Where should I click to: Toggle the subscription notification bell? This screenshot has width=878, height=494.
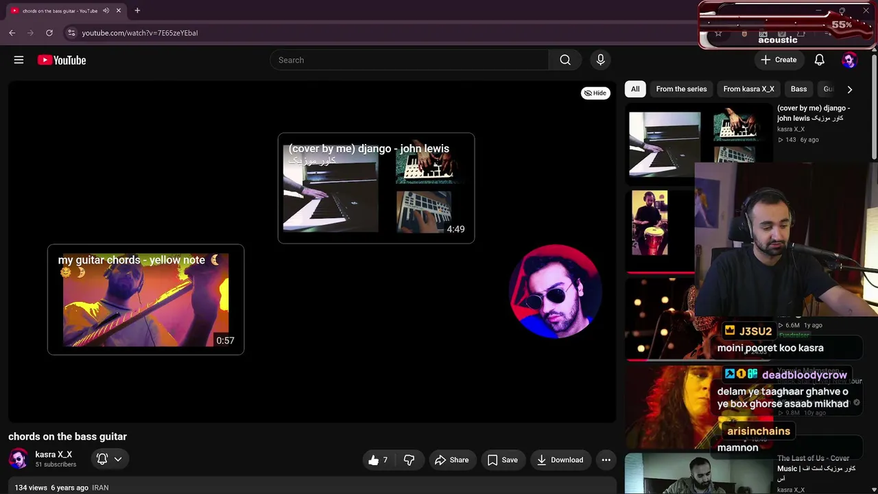[x=102, y=459]
